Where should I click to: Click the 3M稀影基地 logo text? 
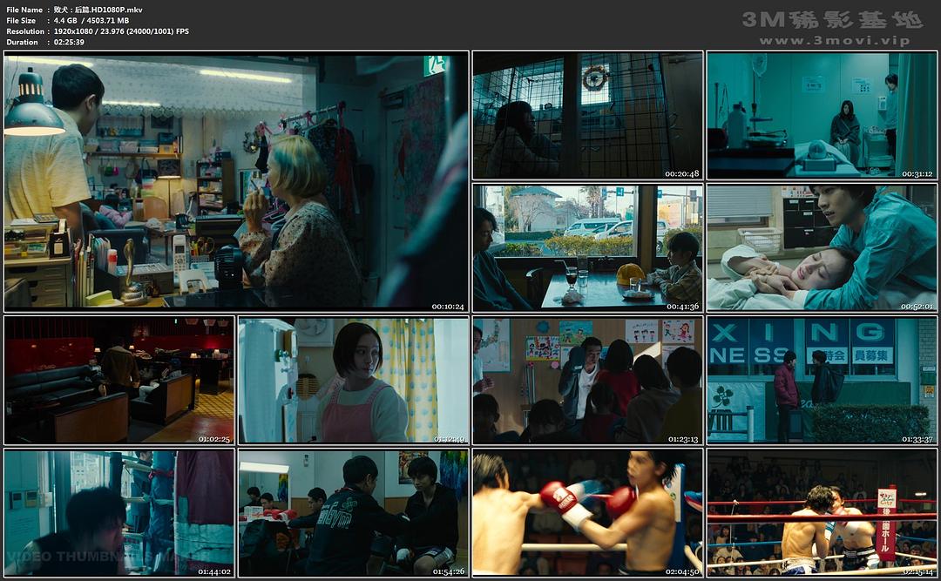coord(832,19)
